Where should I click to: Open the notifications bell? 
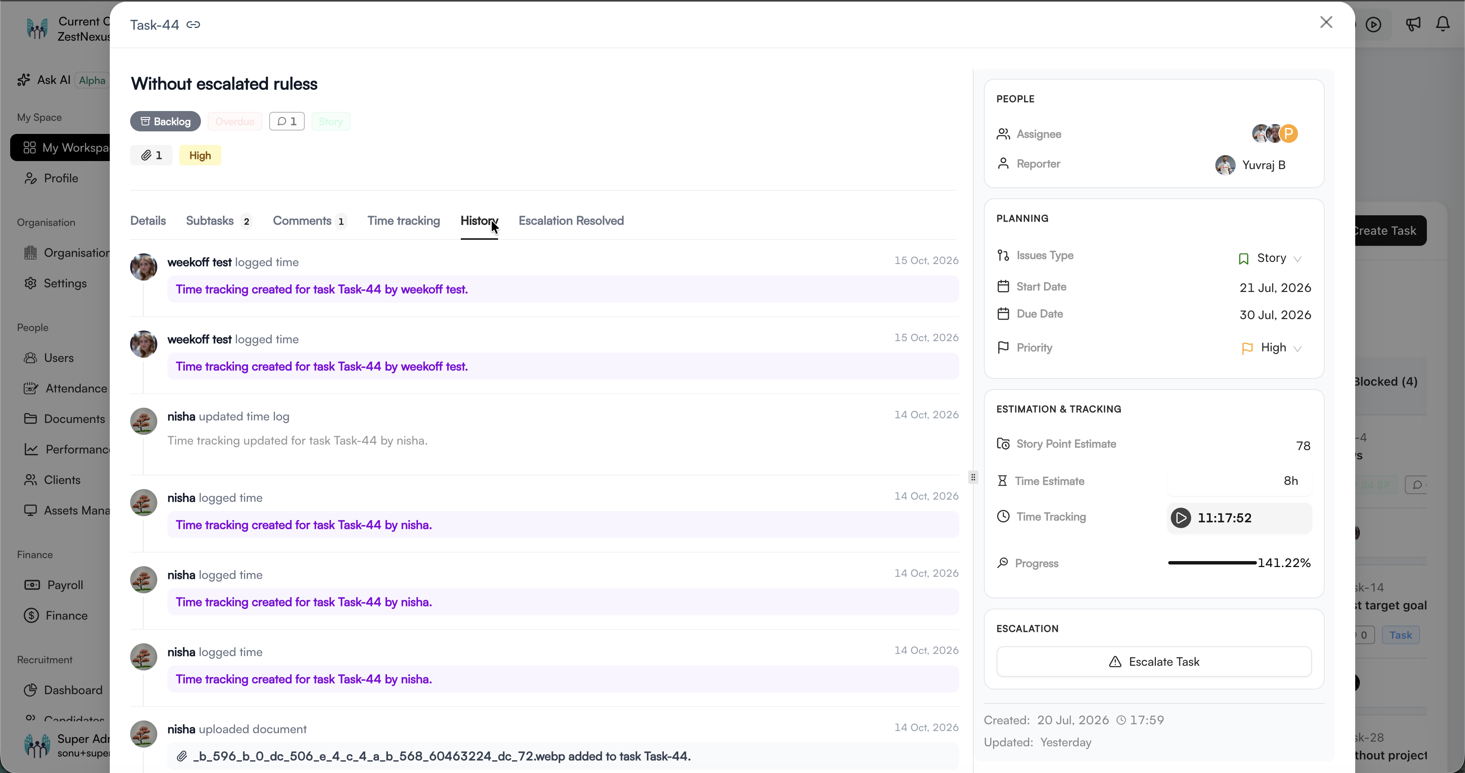(x=1443, y=24)
